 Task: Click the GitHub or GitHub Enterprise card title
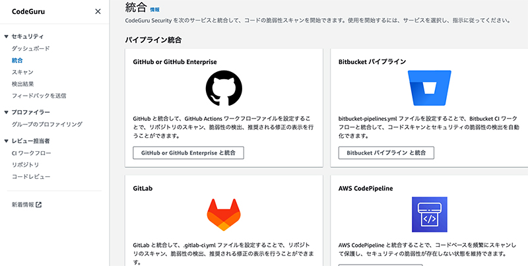pyautogui.click(x=175, y=62)
